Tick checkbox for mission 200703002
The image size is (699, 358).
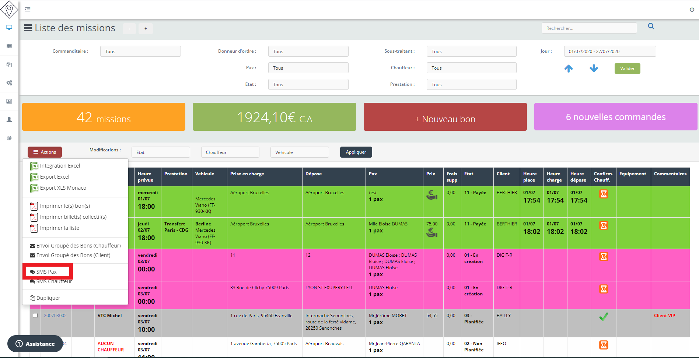tap(35, 316)
